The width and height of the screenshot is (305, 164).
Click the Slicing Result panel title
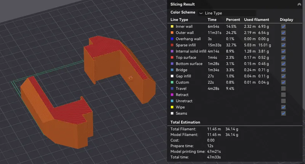click(x=183, y=4)
